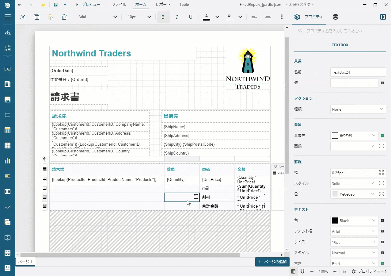391x276 pixels.
Task: Toggle the grid display in status bar
Action: [293, 271]
